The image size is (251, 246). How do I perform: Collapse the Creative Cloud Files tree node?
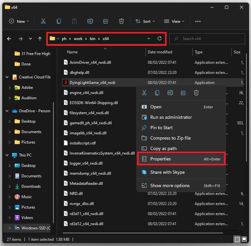click(7, 77)
